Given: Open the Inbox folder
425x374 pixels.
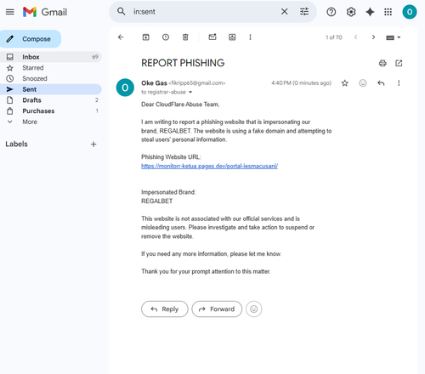Looking at the screenshot, I should [50, 57].
